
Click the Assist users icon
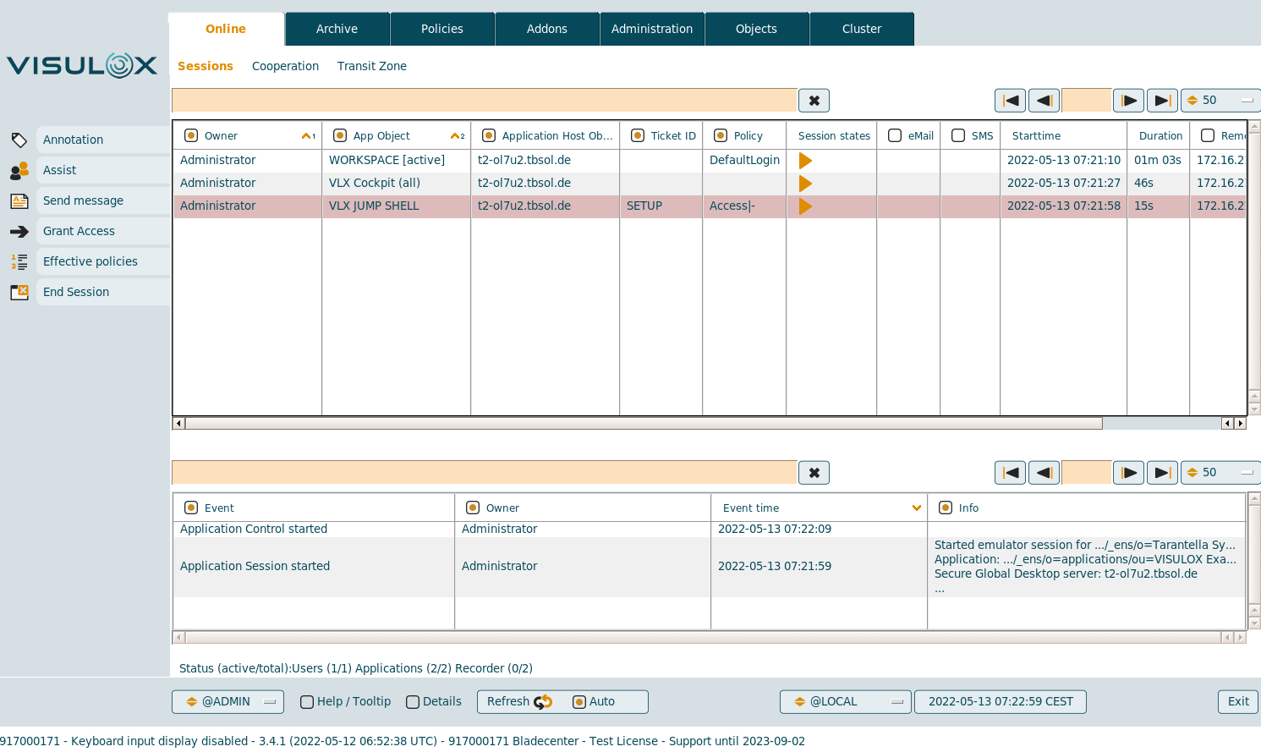click(x=19, y=171)
